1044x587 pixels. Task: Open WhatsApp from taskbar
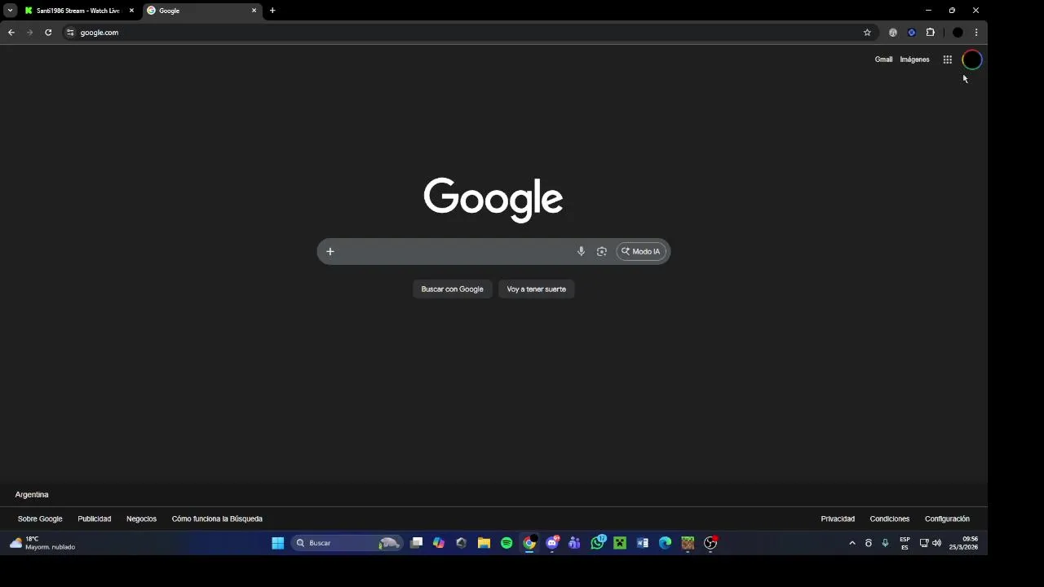tap(598, 543)
